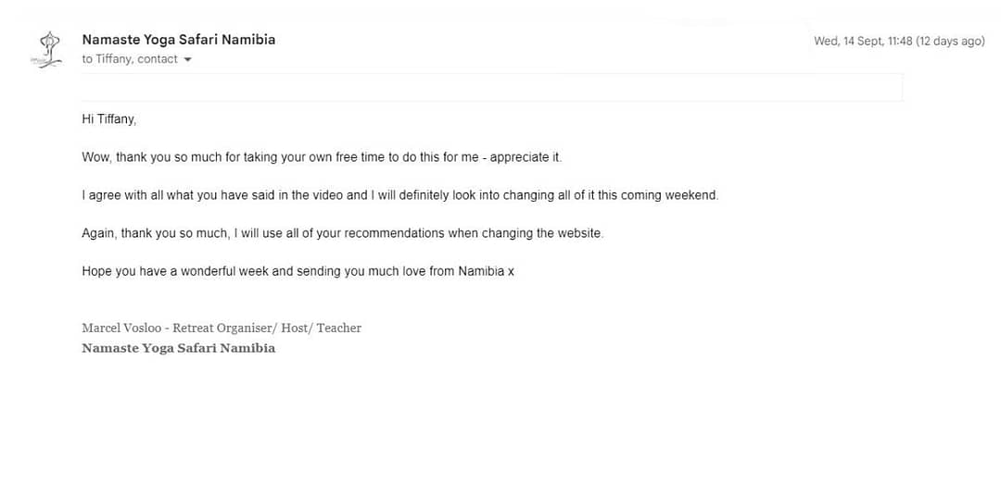This screenshot has height=483, width=1001.
Task: Click the 'Wed, 14 Sept, 11:48' timestamp
Action: coord(863,41)
